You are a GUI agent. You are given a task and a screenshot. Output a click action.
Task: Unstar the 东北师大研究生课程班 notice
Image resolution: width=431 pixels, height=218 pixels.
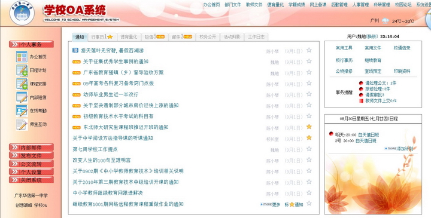tap(309, 127)
